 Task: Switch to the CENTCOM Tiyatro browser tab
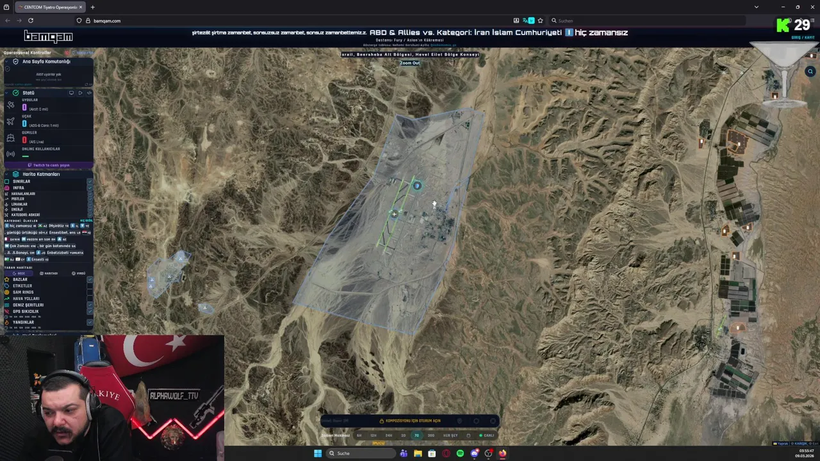coord(49,7)
